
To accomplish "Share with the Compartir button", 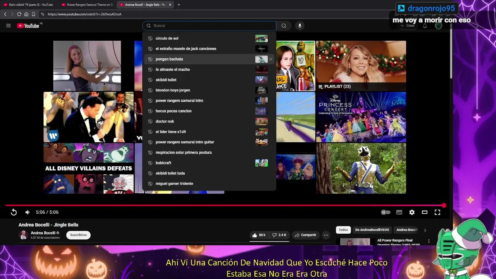I will (305, 235).
